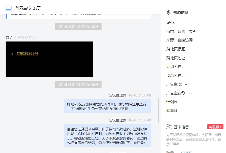The width and height of the screenshot is (226, 153).
Task: Open the 高意愿 intent dropdown
Action: click(215, 127)
